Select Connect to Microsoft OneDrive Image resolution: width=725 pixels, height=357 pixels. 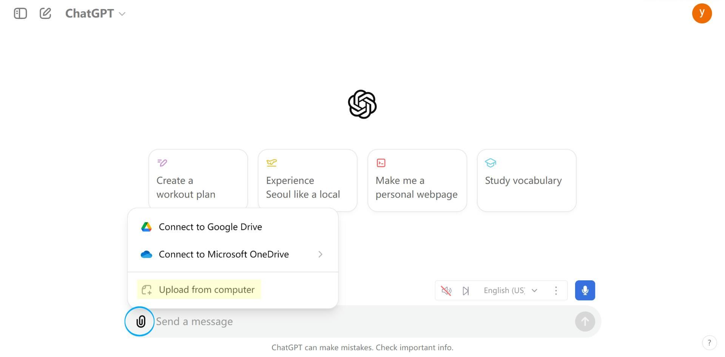224,254
